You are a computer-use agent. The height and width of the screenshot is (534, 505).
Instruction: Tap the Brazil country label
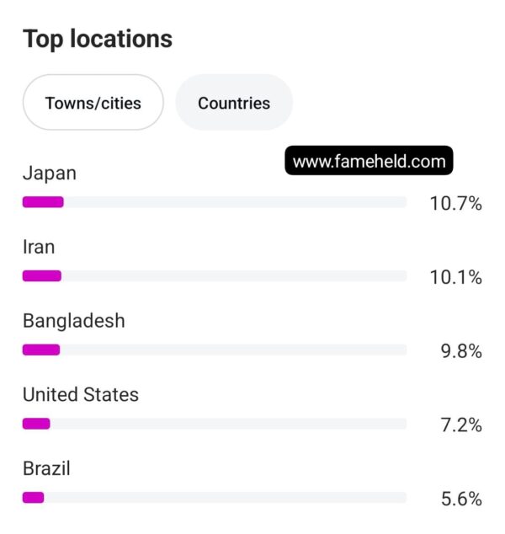pyautogui.click(x=46, y=468)
